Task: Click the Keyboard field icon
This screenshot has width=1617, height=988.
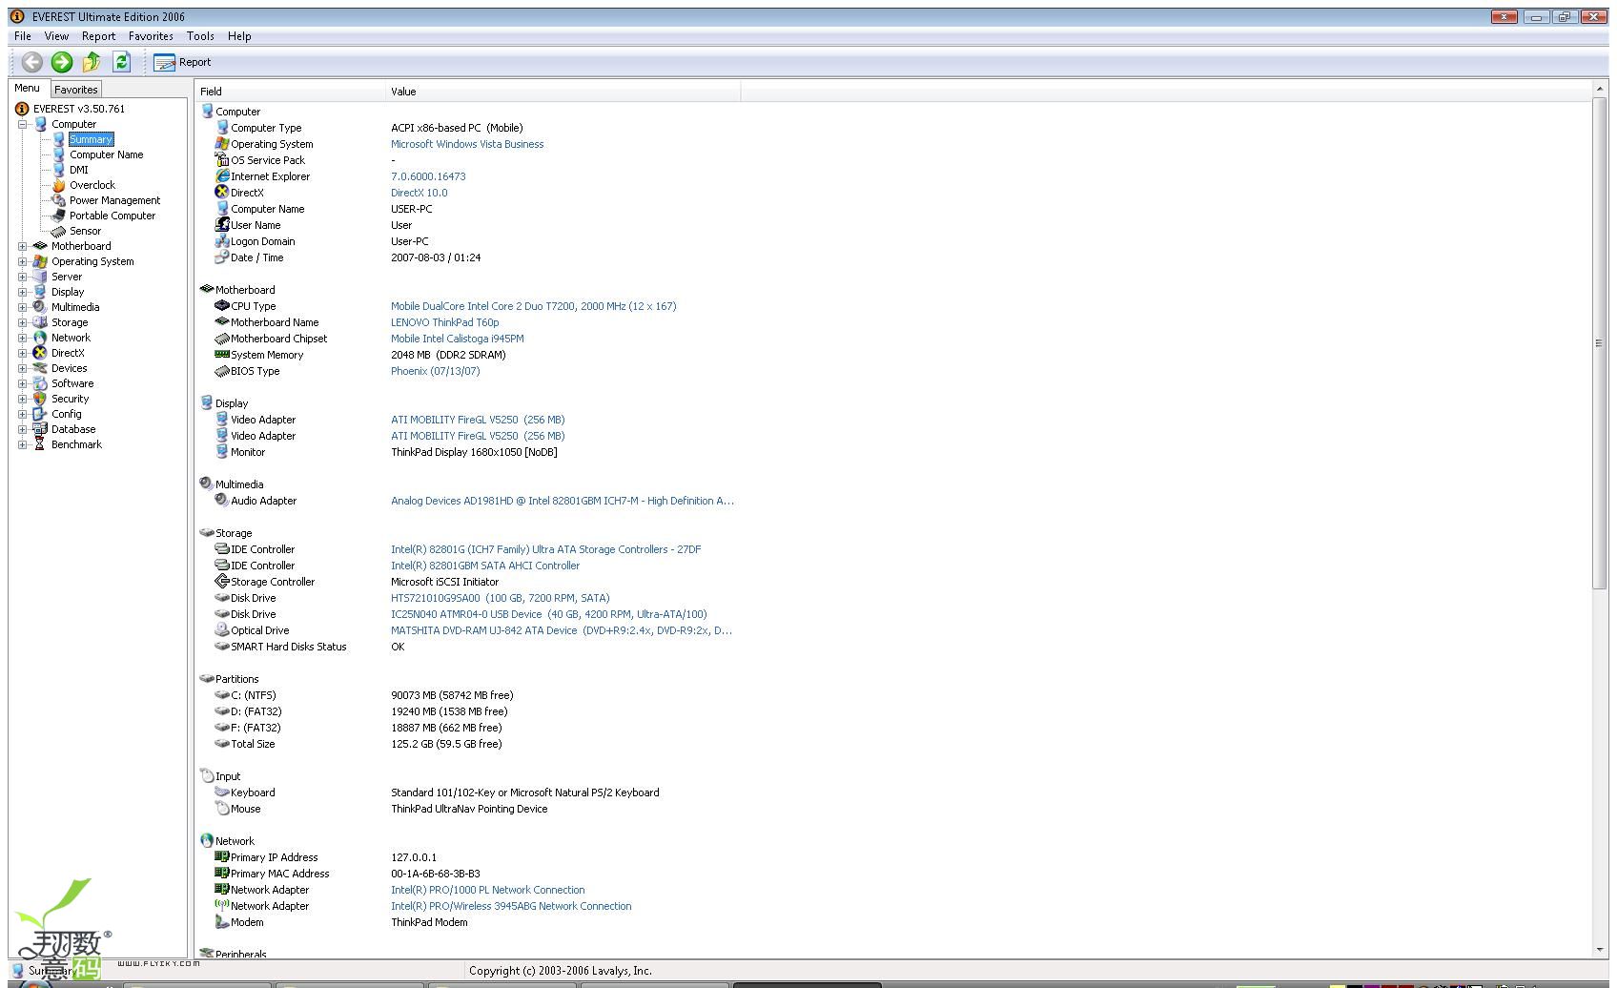Action: tap(222, 792)
